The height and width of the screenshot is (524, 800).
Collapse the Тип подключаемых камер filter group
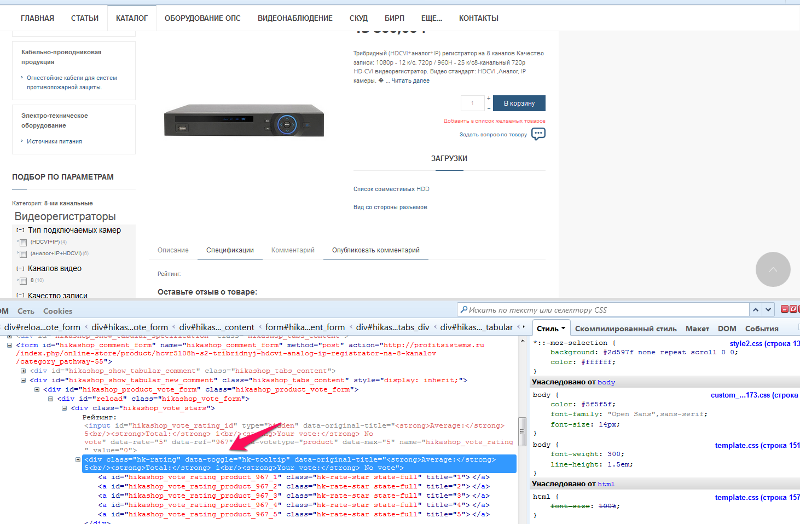(20, 231)
